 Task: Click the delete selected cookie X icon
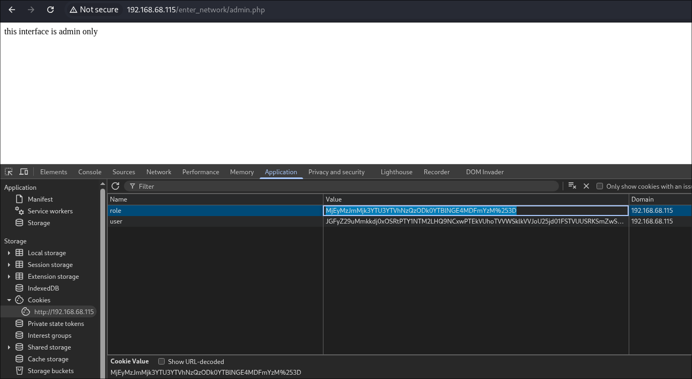tap(586, 186)
